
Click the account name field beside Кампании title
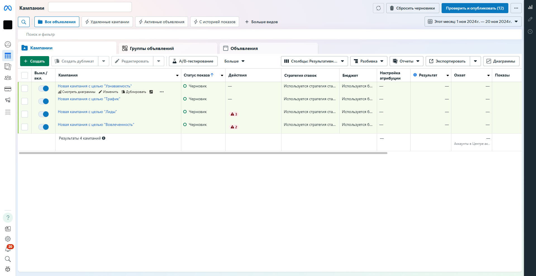pos(90,7)
